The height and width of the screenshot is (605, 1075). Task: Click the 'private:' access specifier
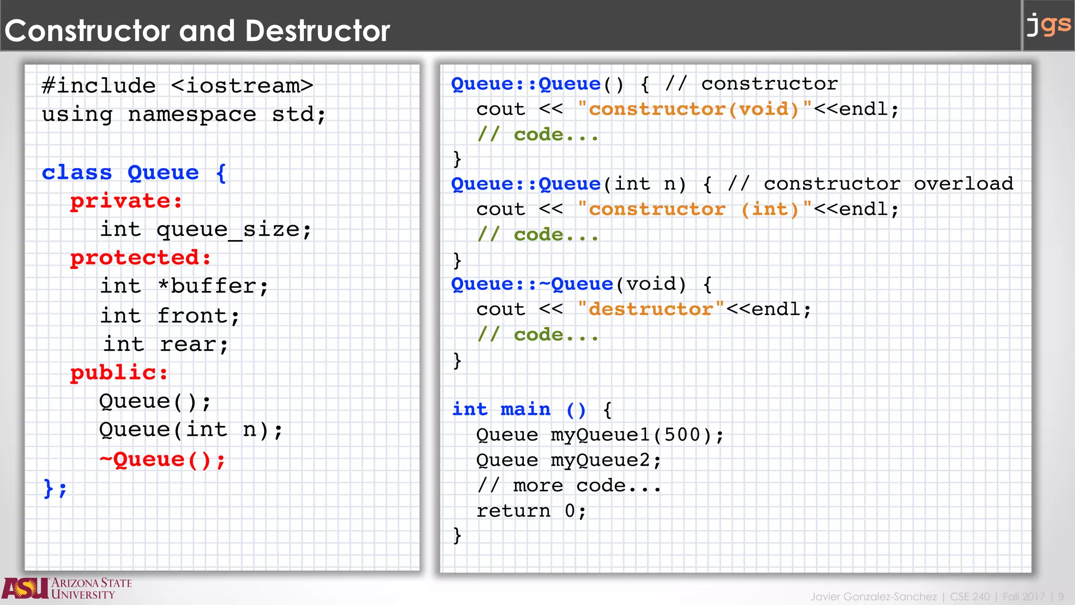(127, 201)
